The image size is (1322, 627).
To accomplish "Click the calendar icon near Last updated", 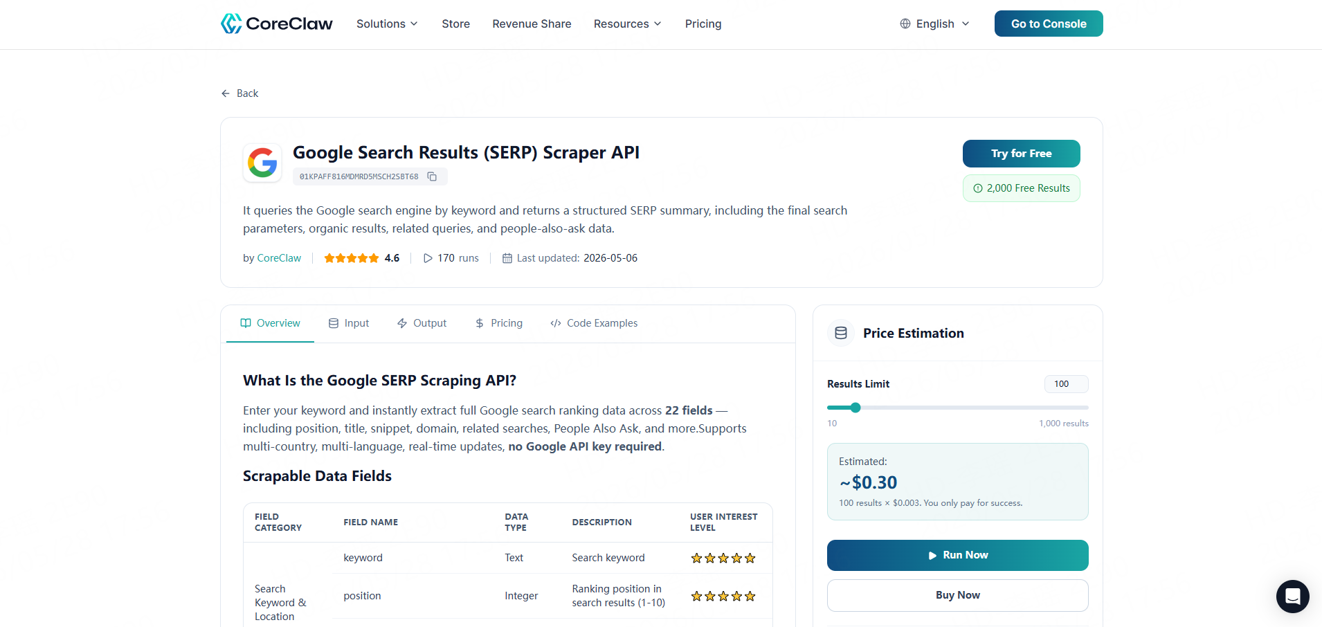I will pyautogui.click(x=507, y=258).
